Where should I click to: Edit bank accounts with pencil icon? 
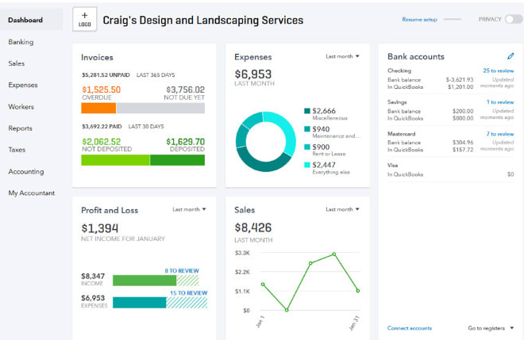(511, 56)
